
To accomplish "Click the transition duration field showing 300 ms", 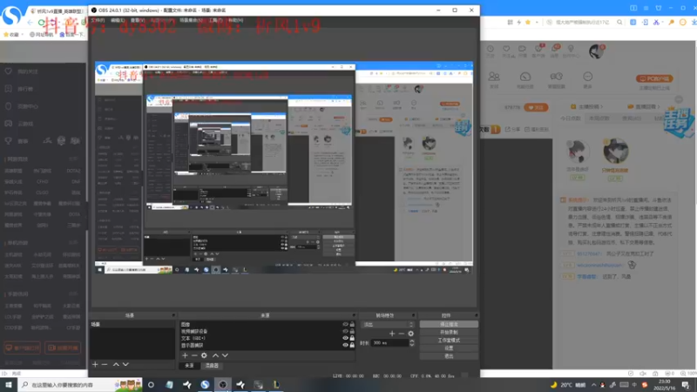I will (389, 342).
